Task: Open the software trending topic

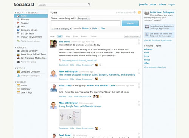Action: (x=148, y=49)
